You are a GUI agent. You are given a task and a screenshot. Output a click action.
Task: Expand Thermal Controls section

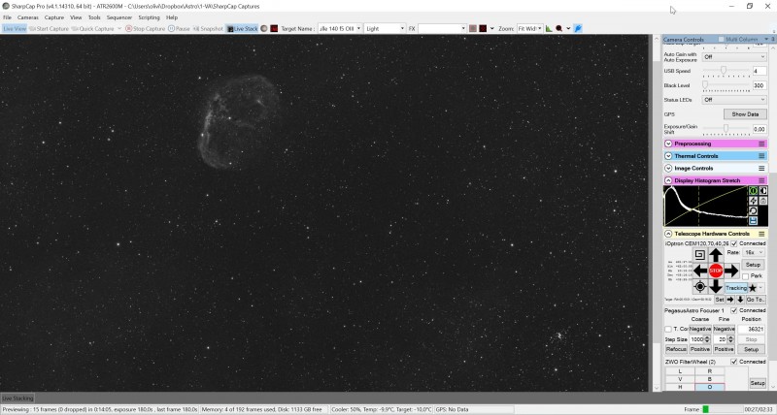click(x=668, y=156)
